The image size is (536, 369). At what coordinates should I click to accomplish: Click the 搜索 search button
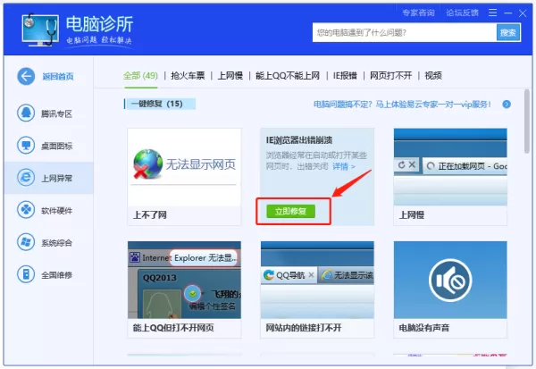tap(508, 32)
